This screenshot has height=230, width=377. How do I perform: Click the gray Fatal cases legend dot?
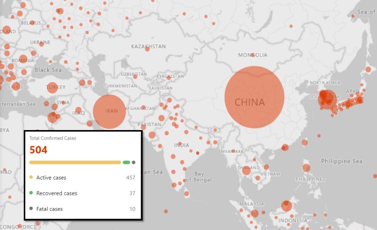tap(31, 209)
